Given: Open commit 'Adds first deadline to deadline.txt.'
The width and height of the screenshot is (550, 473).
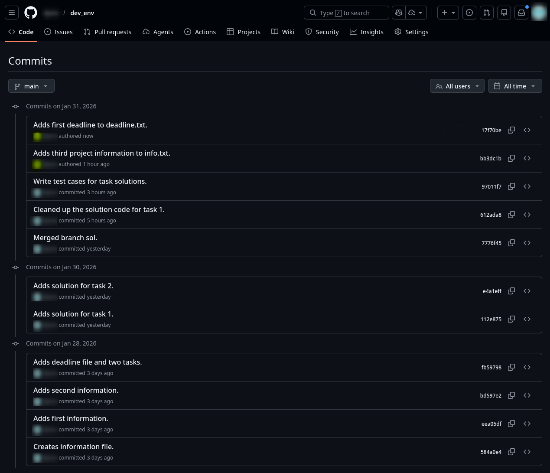Looking at the screenshot, I should (x=90, y=125).
